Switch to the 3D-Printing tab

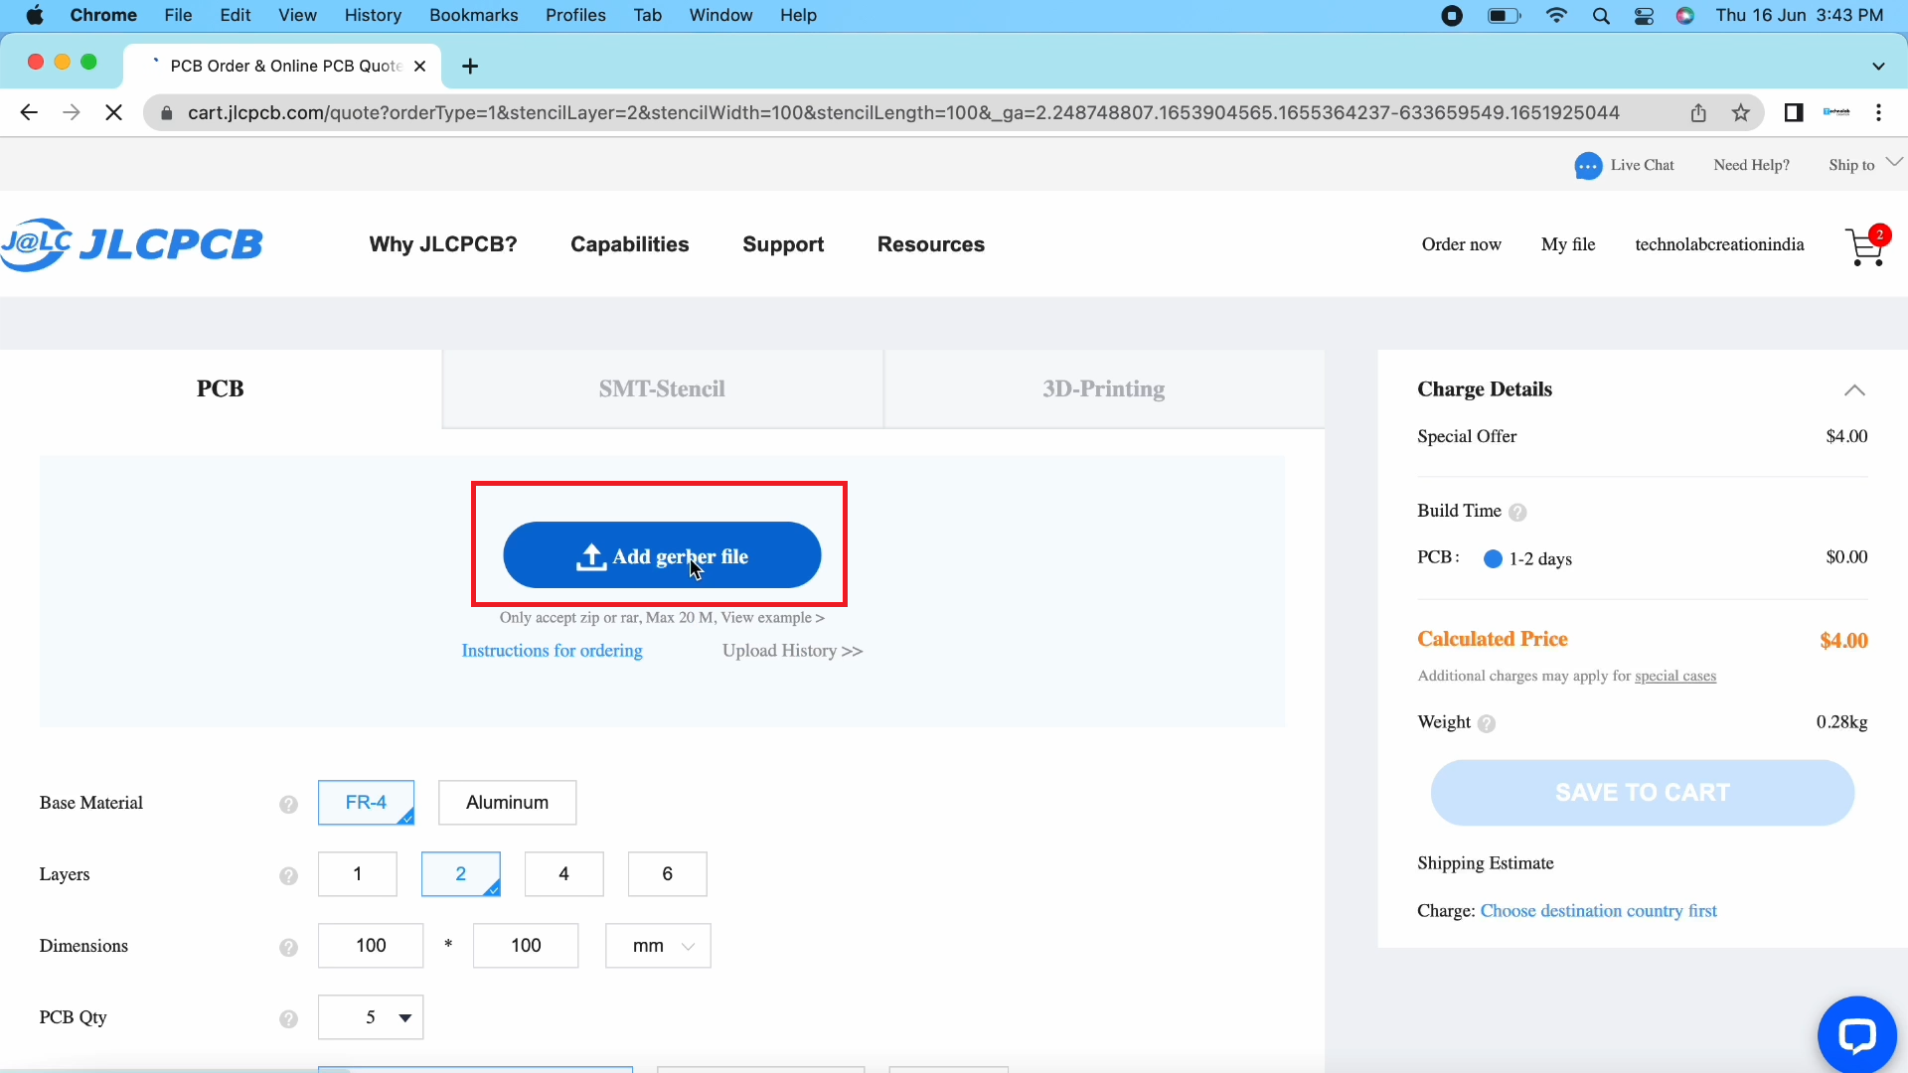click(1104, 388)
